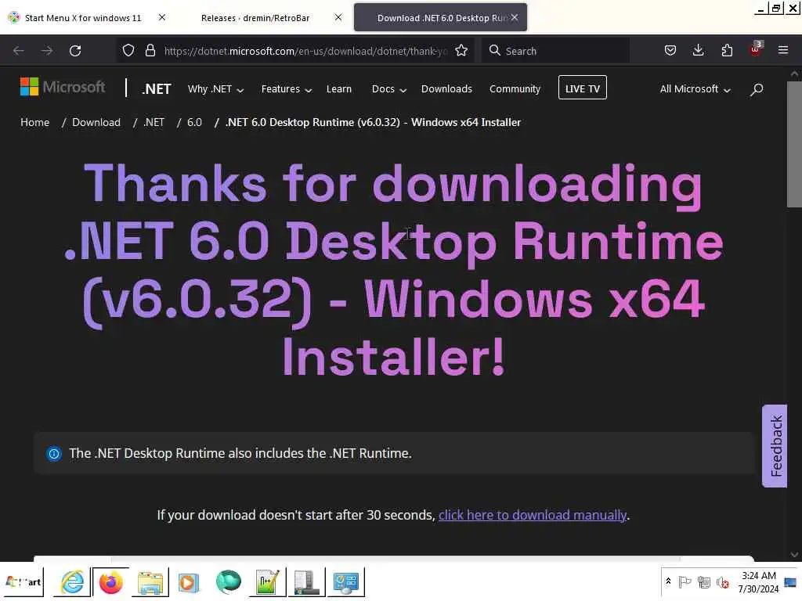Select the Download .NET 6.0 Desktop Runtime tab
Screen dimensions: 802x601
pyautogui.click(x=440, y=18)
